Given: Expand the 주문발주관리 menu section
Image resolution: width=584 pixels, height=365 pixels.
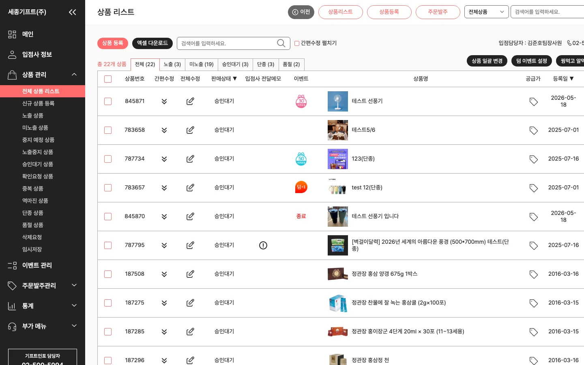Looking at the screenshot, I should (74, 286).
